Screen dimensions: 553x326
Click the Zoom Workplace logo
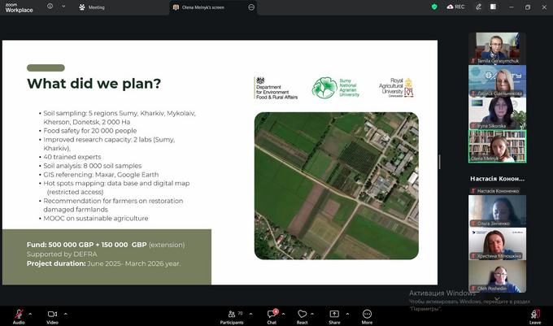[x=18, y=7]
